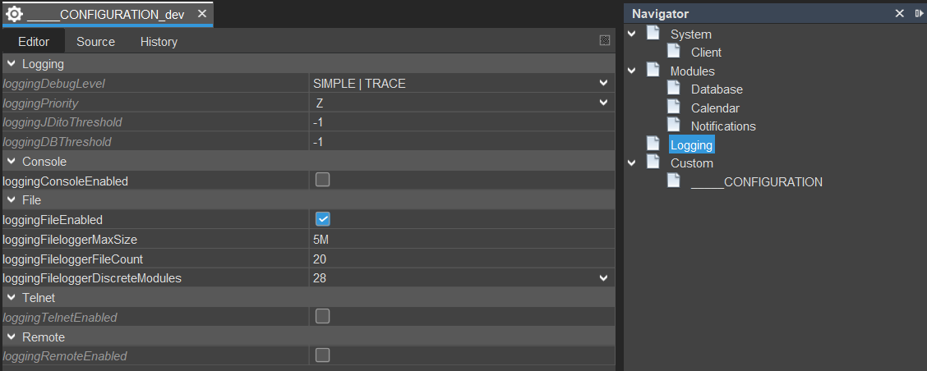Image resolution: width=927 pixels, height=371 pixels.
Task: Switch to the History tab
Action: coord(159,42)
